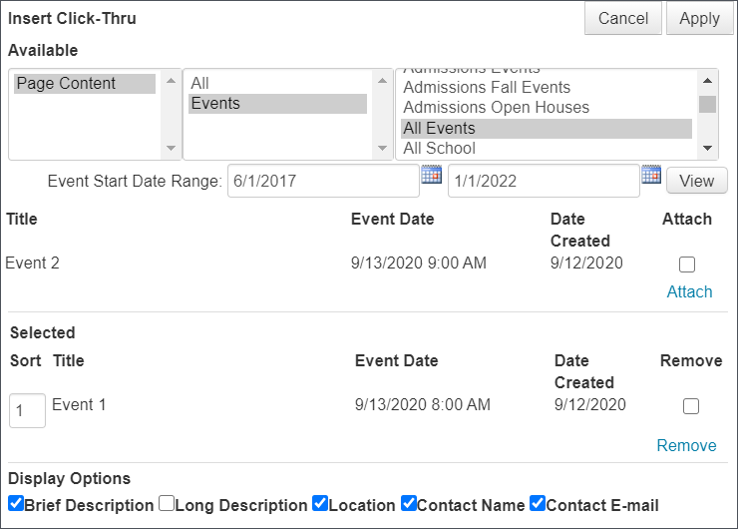This screenshot has height=529, width=738.
Task: Click event date 9/13/2020 9:00 AM
Action: pos(419,263)
